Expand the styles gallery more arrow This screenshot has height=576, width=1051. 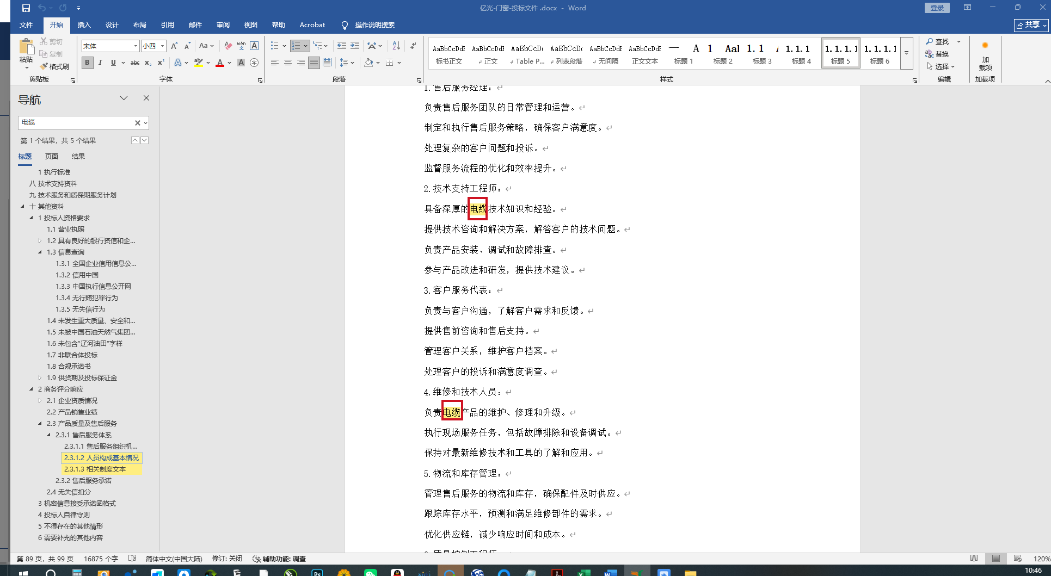click(x=906, y=53)
